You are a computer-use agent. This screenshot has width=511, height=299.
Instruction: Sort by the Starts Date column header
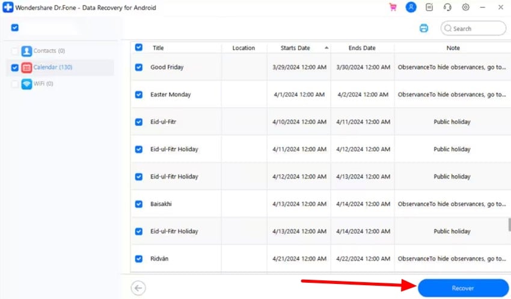click(295, 48)
